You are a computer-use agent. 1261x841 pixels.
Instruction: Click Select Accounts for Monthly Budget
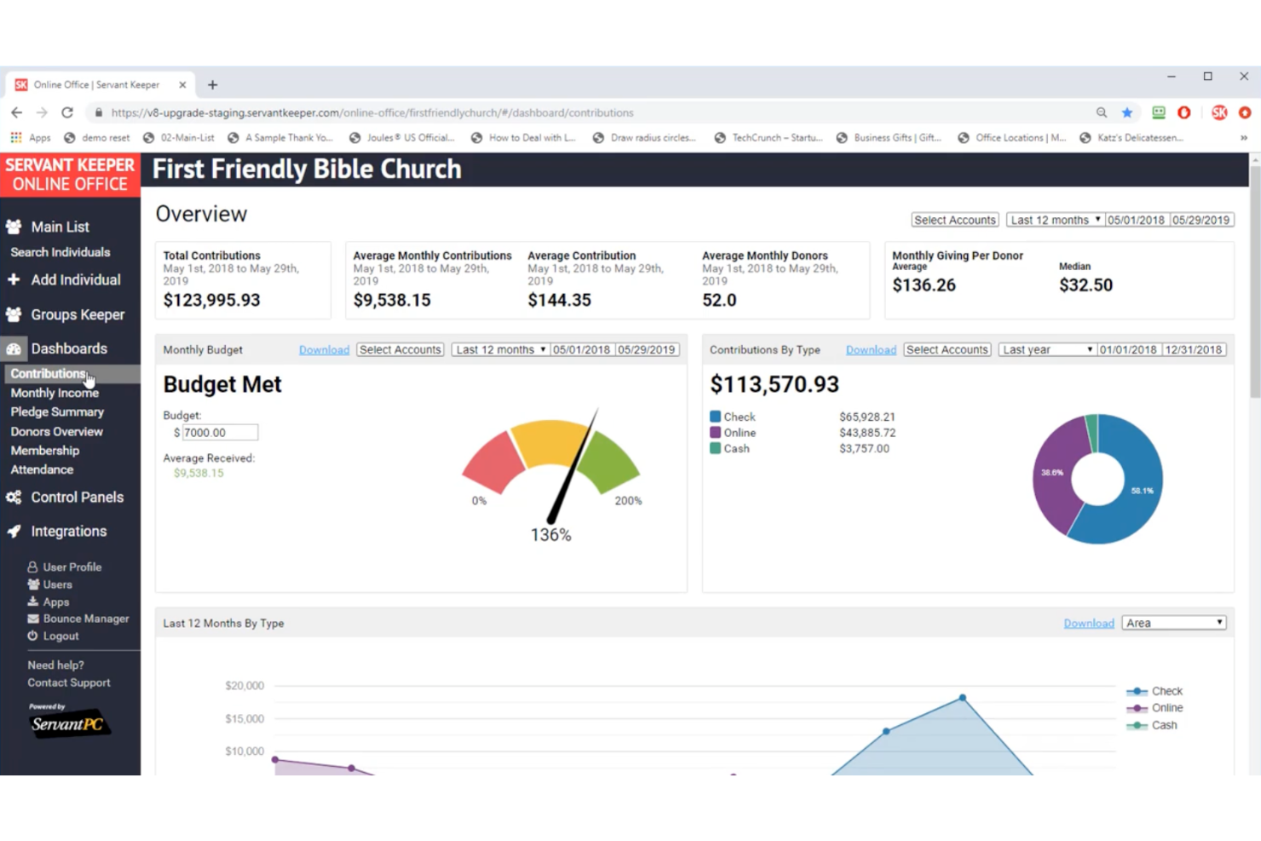[x=400, y=348]
